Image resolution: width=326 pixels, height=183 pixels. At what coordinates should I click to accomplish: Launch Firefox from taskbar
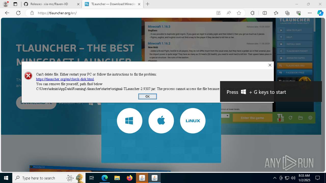pos(129,178)
